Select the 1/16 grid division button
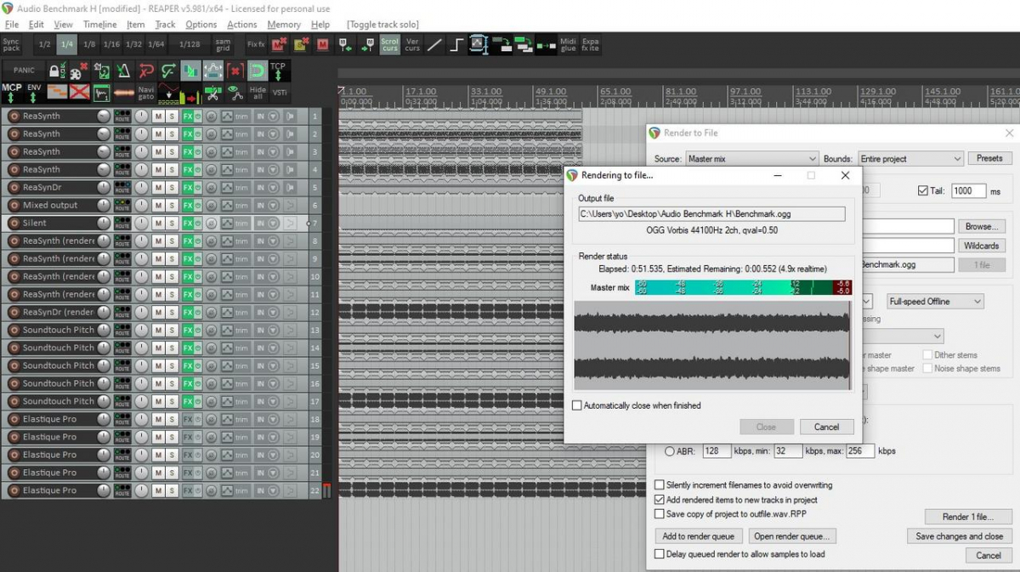The image size is (1020, 572). (x=111, y=44)
